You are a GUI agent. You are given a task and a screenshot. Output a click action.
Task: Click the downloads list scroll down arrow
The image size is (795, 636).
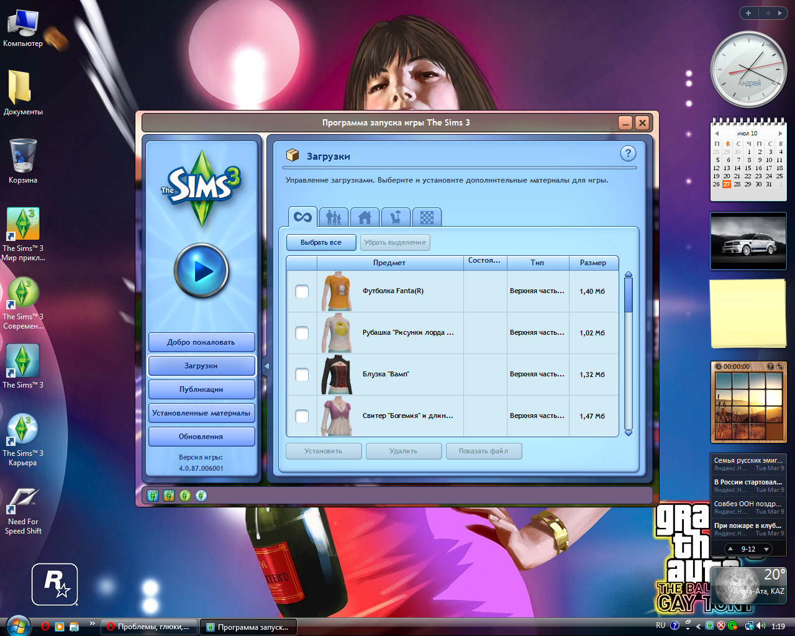(x=629, y=433)
